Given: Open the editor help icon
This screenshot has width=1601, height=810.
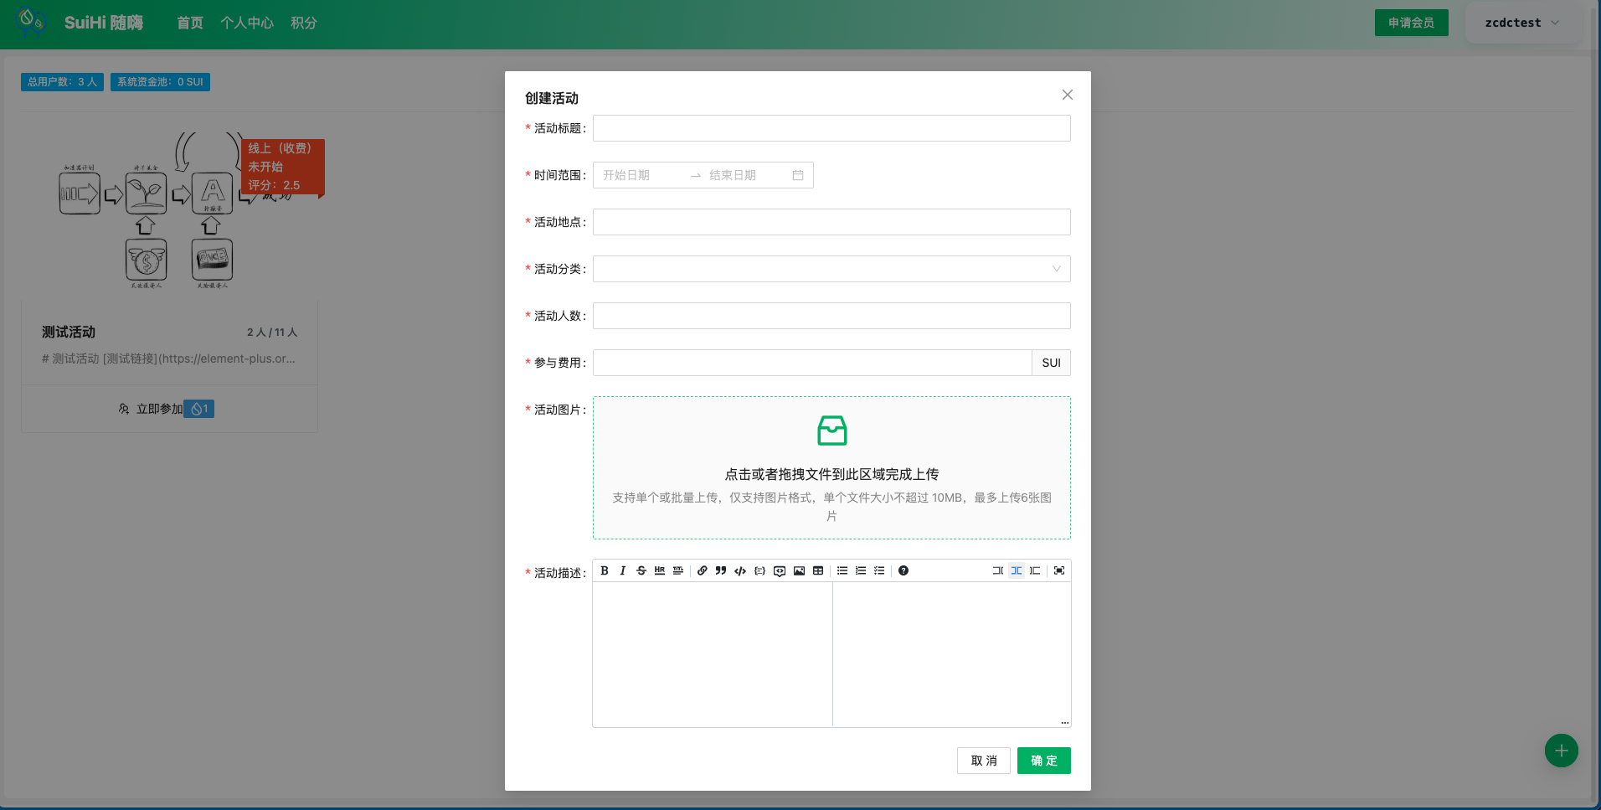Looking at the screenshot, I should [x=903, y=570].
